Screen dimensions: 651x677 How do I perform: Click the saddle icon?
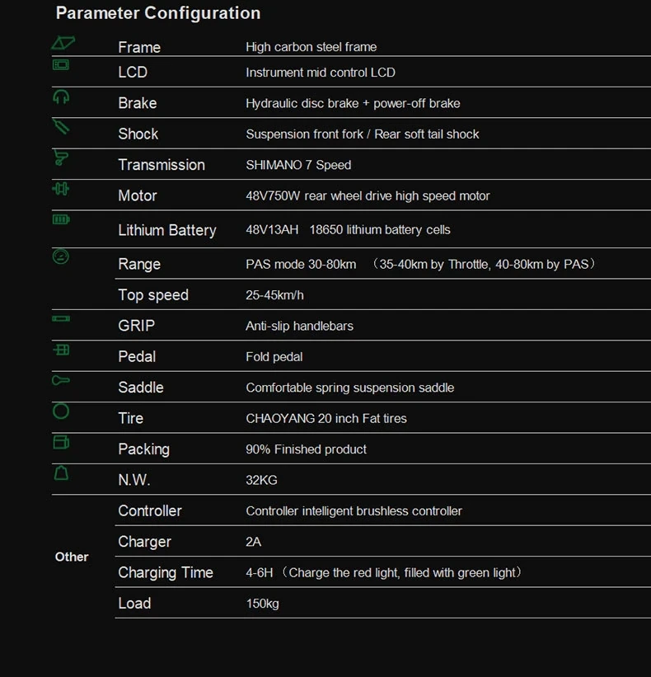point(61,380)
